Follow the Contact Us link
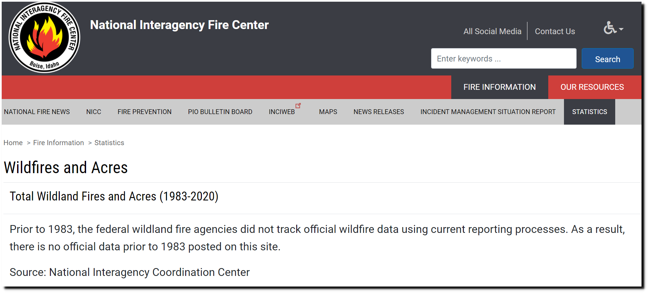648x293 pixels. click(x=555, y=31)
